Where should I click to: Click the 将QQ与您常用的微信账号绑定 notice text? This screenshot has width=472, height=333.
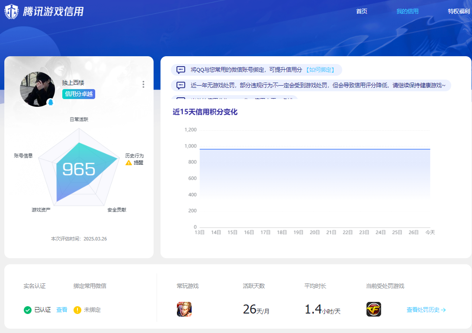coord(246,70)
